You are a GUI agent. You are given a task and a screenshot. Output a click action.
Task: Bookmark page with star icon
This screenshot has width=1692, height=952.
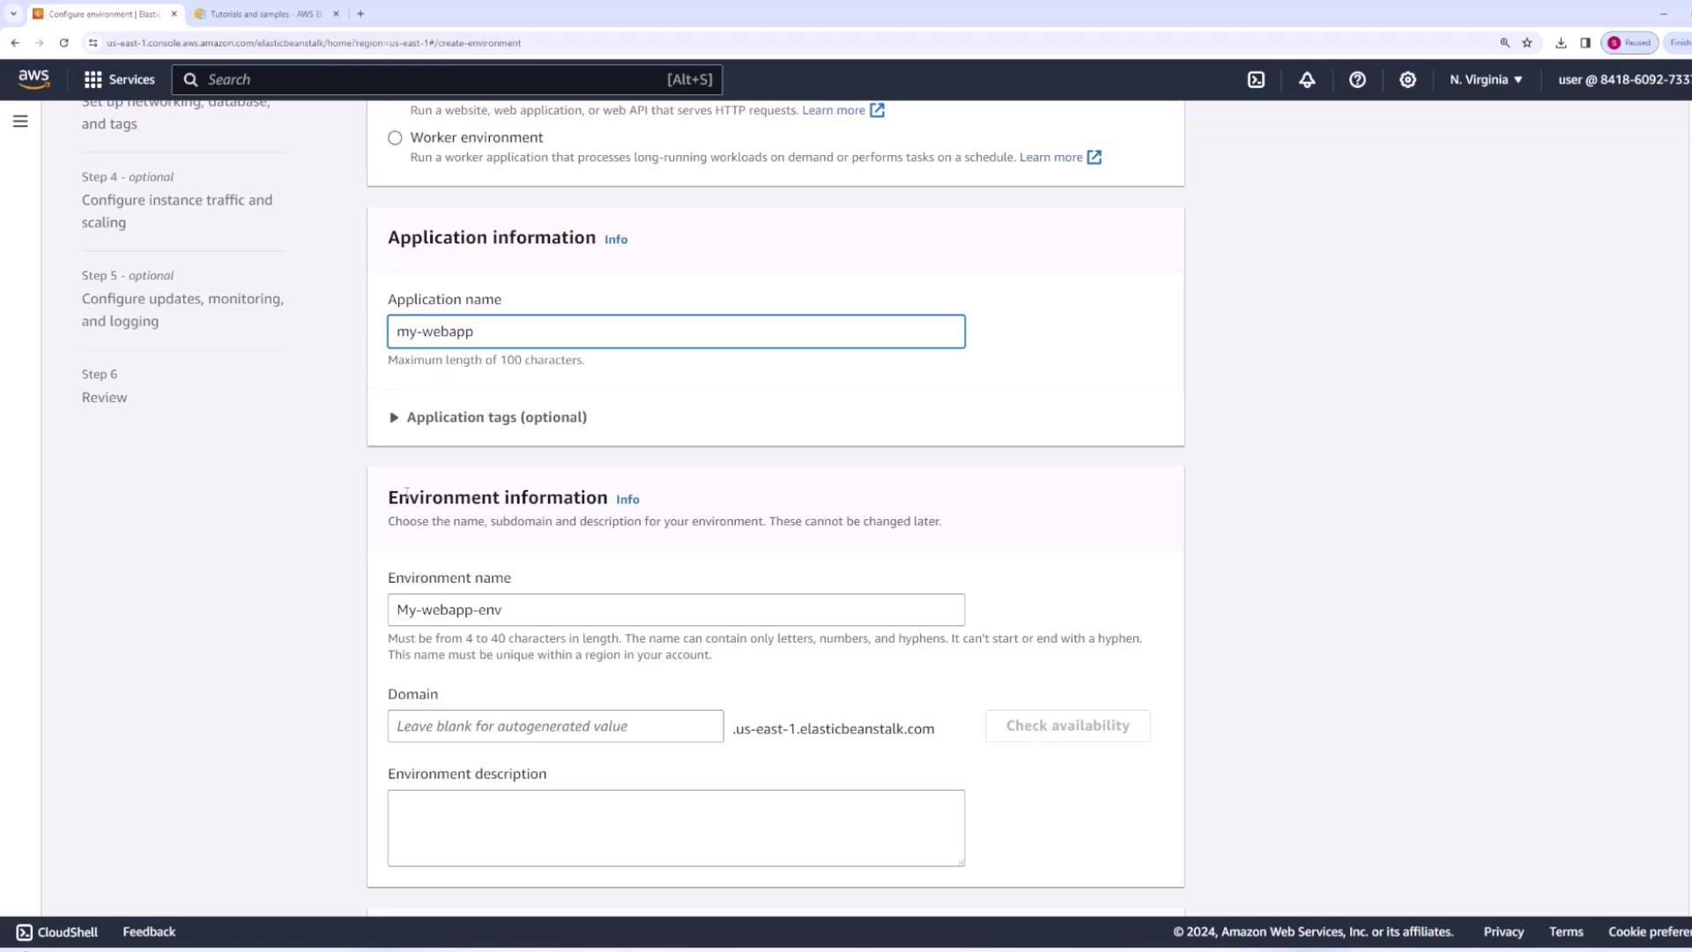(x=1527, y=42)
